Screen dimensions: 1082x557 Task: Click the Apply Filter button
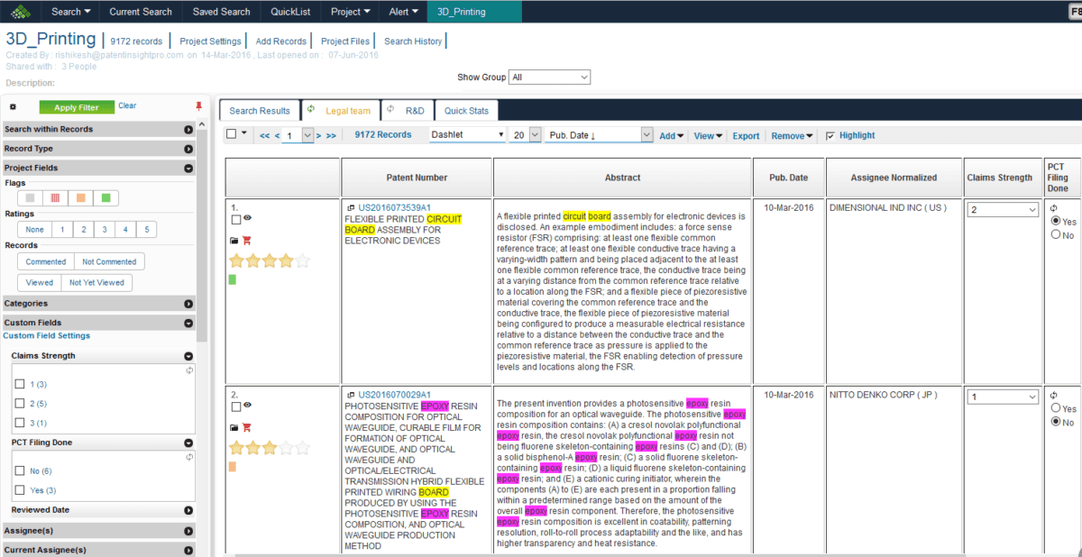tap(77, 107)
